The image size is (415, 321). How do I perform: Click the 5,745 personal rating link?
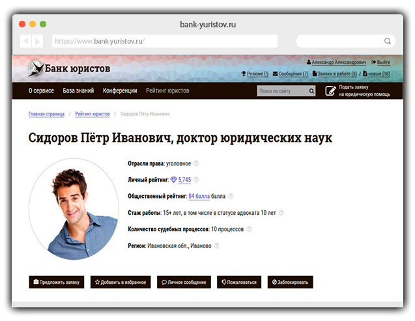click(x=184, y=180)
